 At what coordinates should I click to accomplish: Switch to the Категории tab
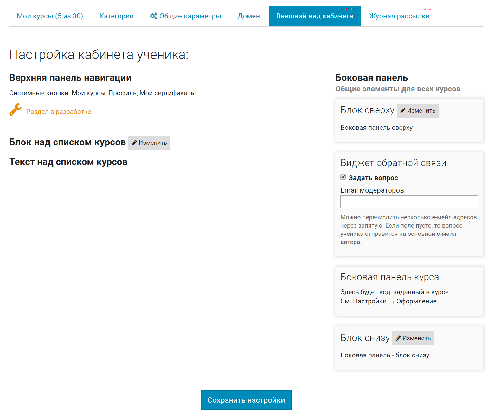(x=116, y=16)
